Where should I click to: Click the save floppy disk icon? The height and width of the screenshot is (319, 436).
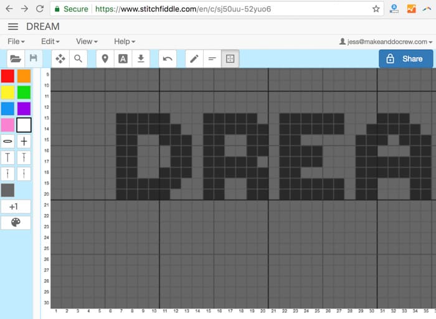(34, 58)
